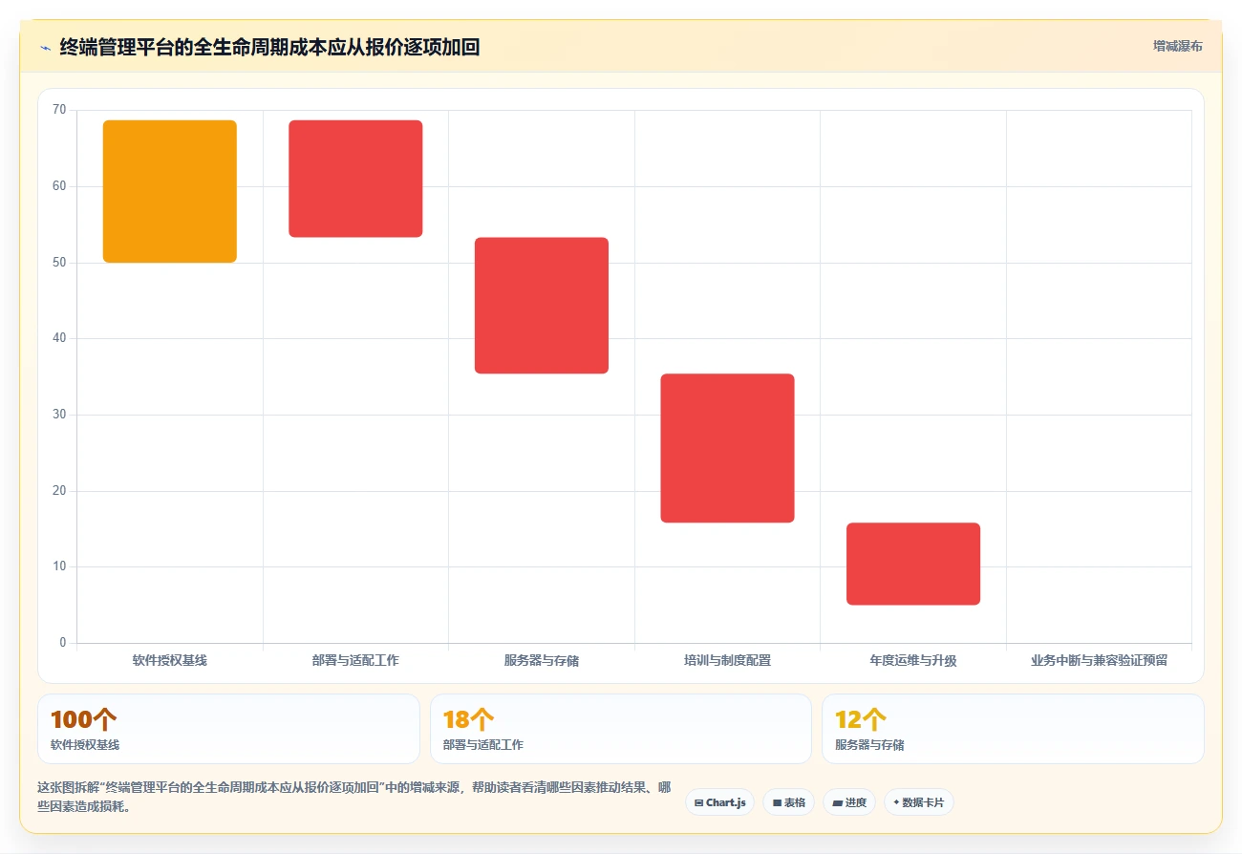Click y-axis value 40
This screenshot has width=1242, height=854.
click(59, 338)
